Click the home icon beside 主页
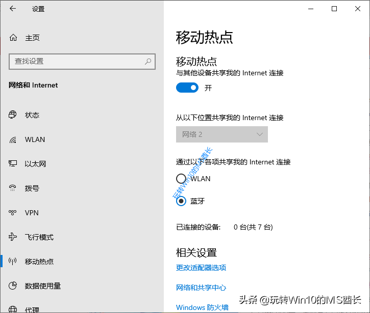Image resolution: width=370 pixels, height=313 pixels. point(13,38)
